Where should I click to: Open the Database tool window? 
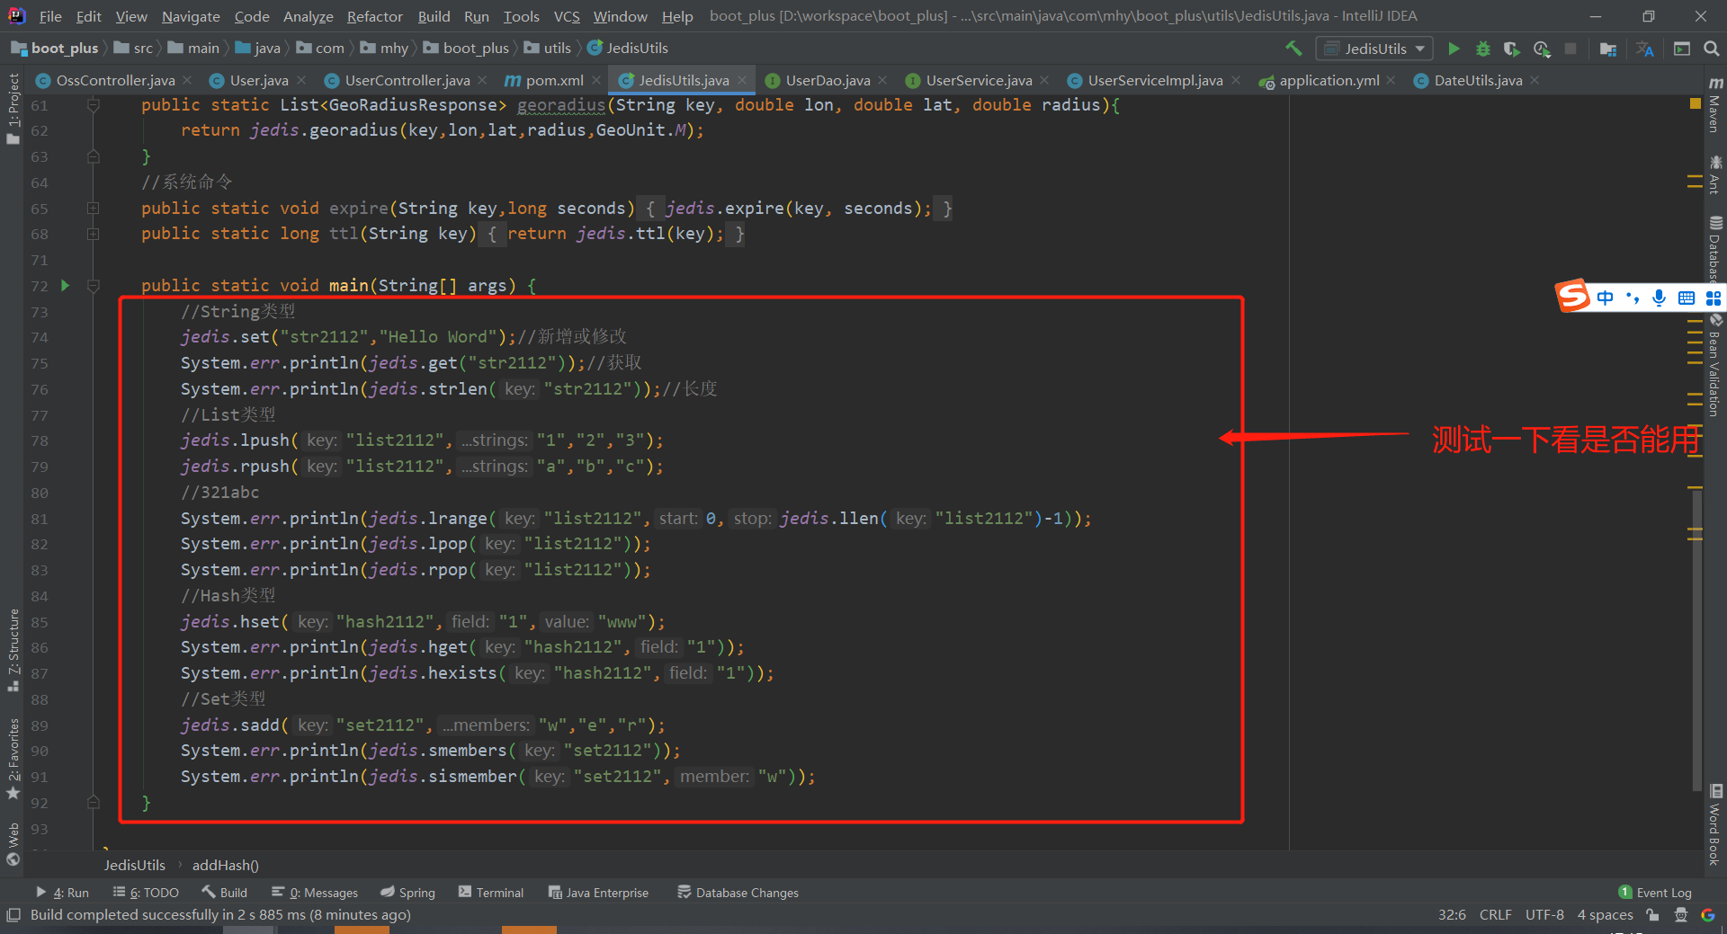(x=1715, y=250)
